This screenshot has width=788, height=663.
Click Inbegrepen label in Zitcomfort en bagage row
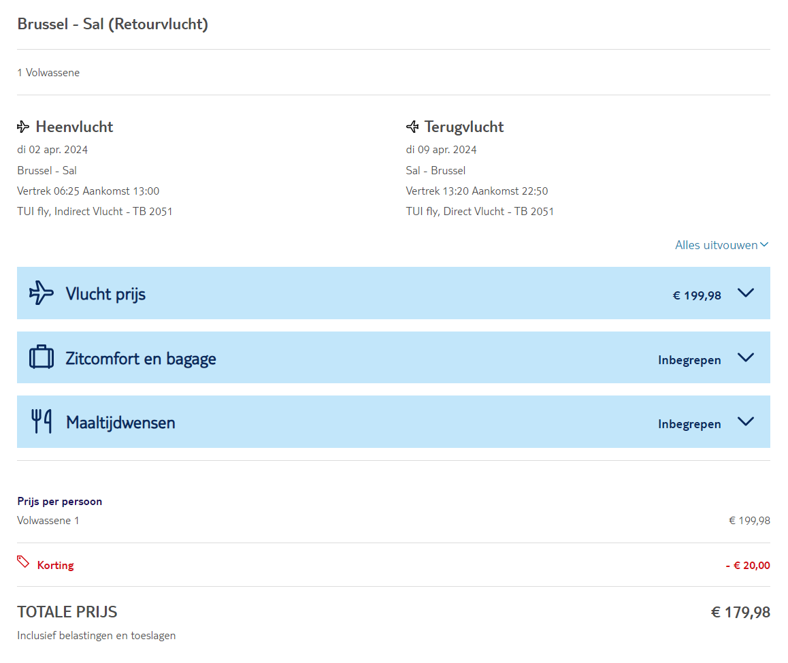point(689,360)
